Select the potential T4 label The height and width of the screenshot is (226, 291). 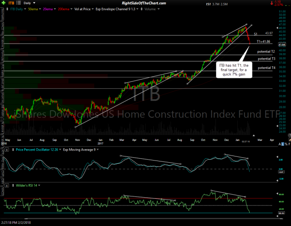266,68
